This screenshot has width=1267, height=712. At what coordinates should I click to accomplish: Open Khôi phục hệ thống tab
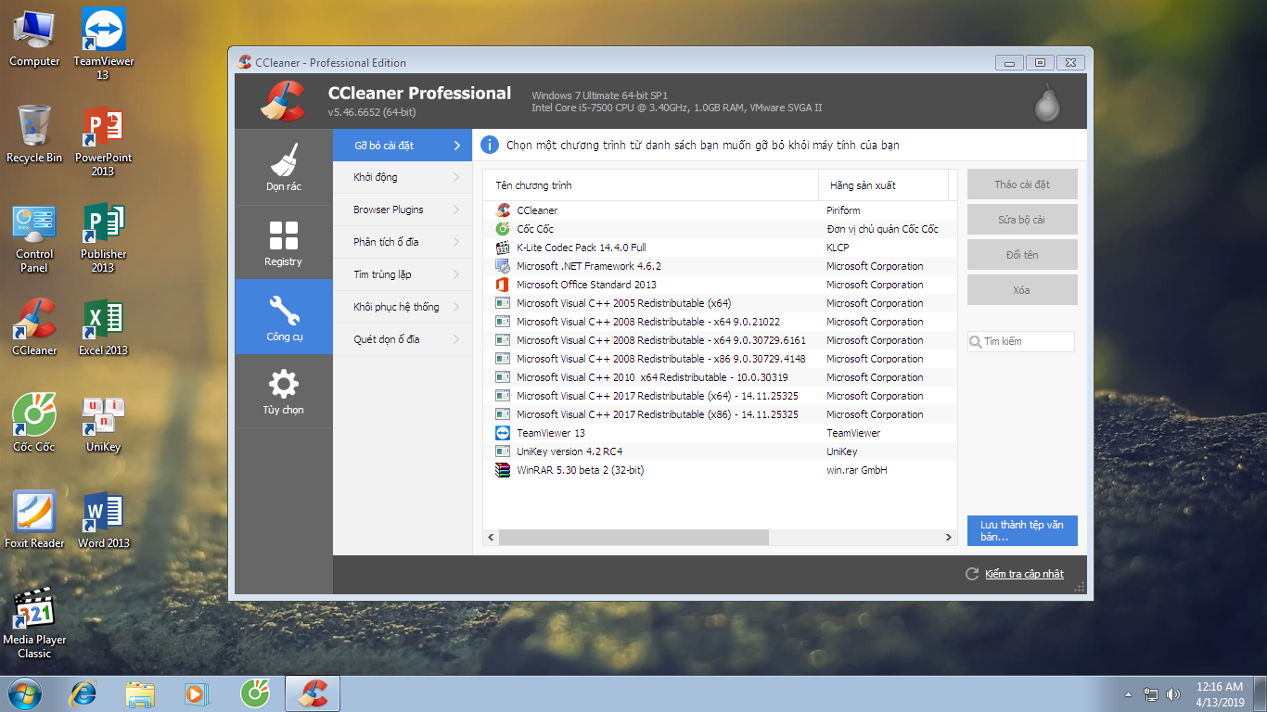point(403,307)
